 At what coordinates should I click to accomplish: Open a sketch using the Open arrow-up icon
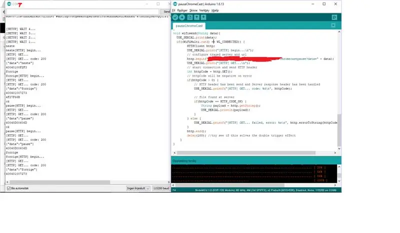click(196, 17)
